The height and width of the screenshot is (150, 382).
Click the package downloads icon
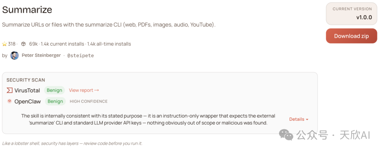pyautogui.click(x=23, y=44)
